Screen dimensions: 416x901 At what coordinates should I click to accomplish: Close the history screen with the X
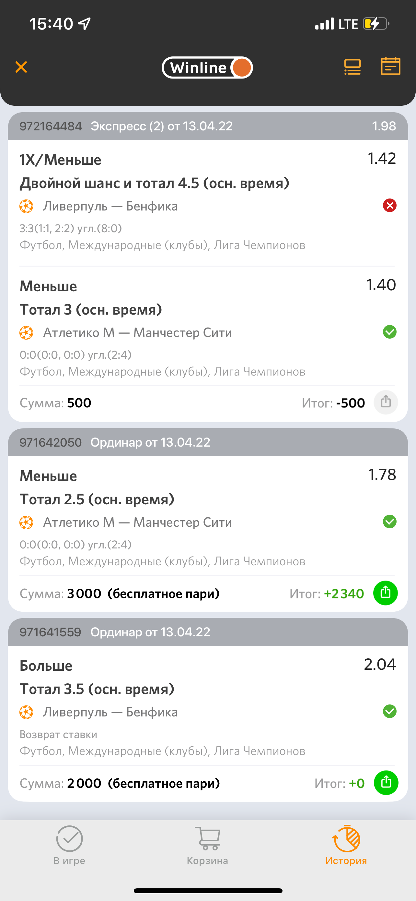(x=21, y=67)
